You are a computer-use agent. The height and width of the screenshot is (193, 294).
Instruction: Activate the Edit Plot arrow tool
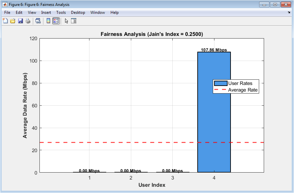pyautogui.click(x=66, y=21)
